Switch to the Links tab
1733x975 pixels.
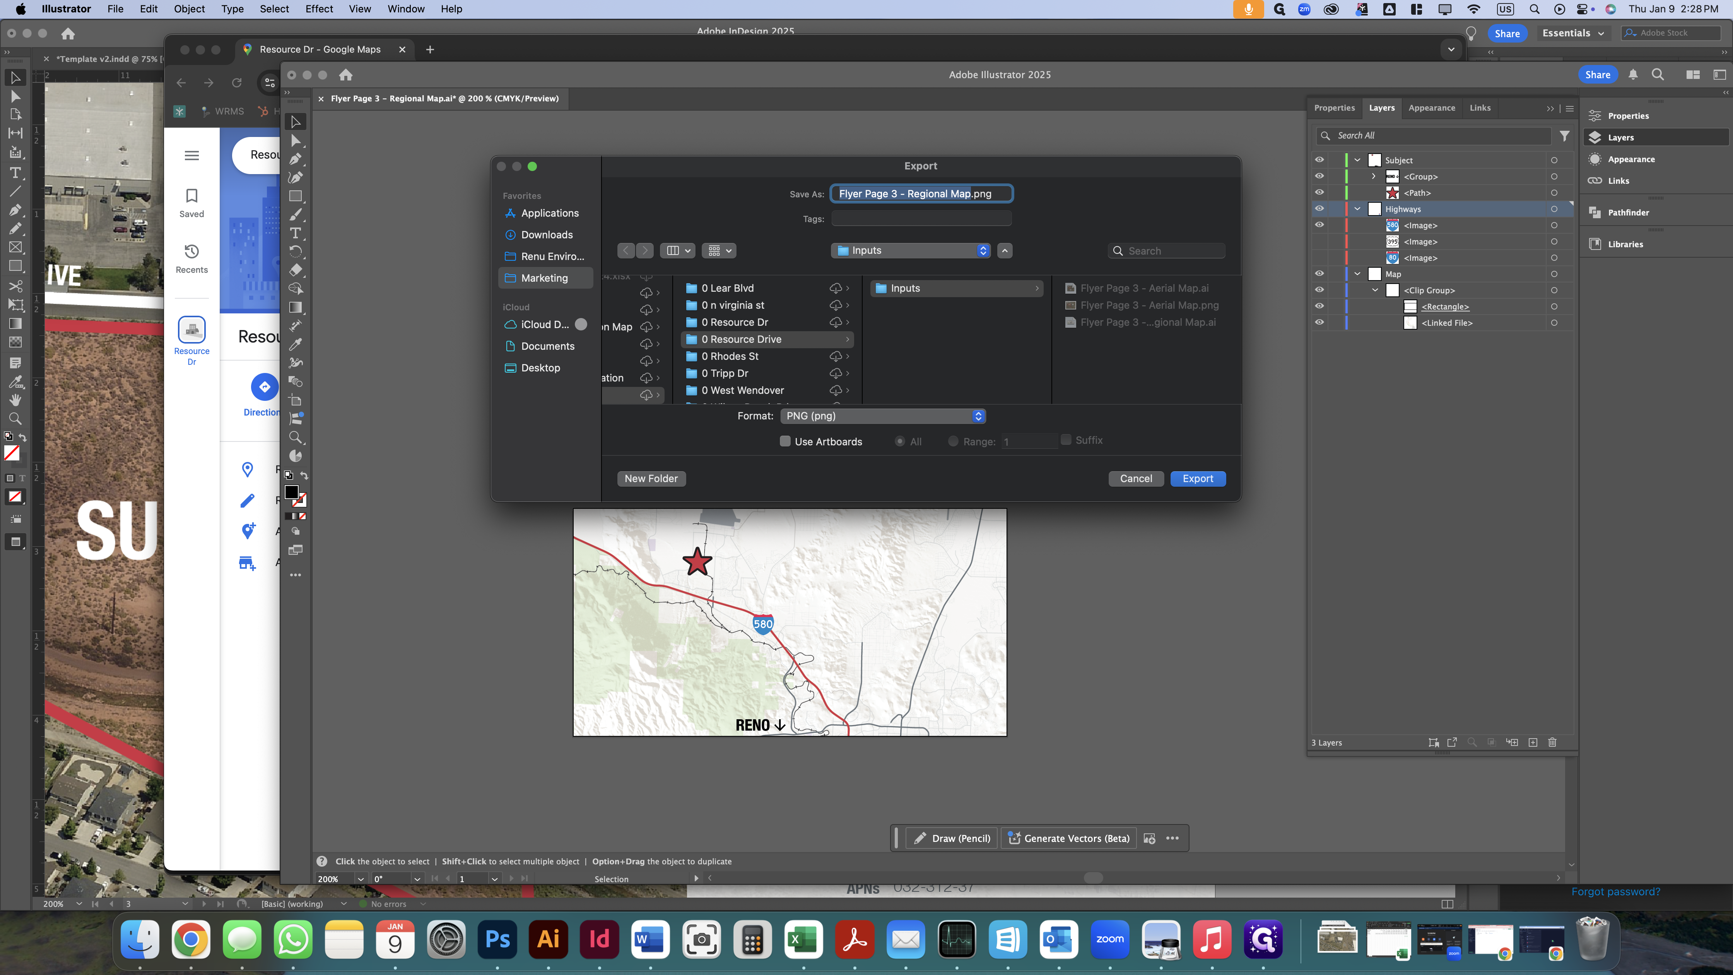click(1480, 108)
